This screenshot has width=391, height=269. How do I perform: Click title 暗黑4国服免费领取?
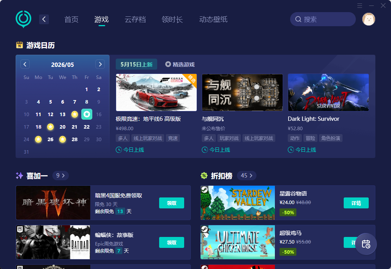coord(119,195)
